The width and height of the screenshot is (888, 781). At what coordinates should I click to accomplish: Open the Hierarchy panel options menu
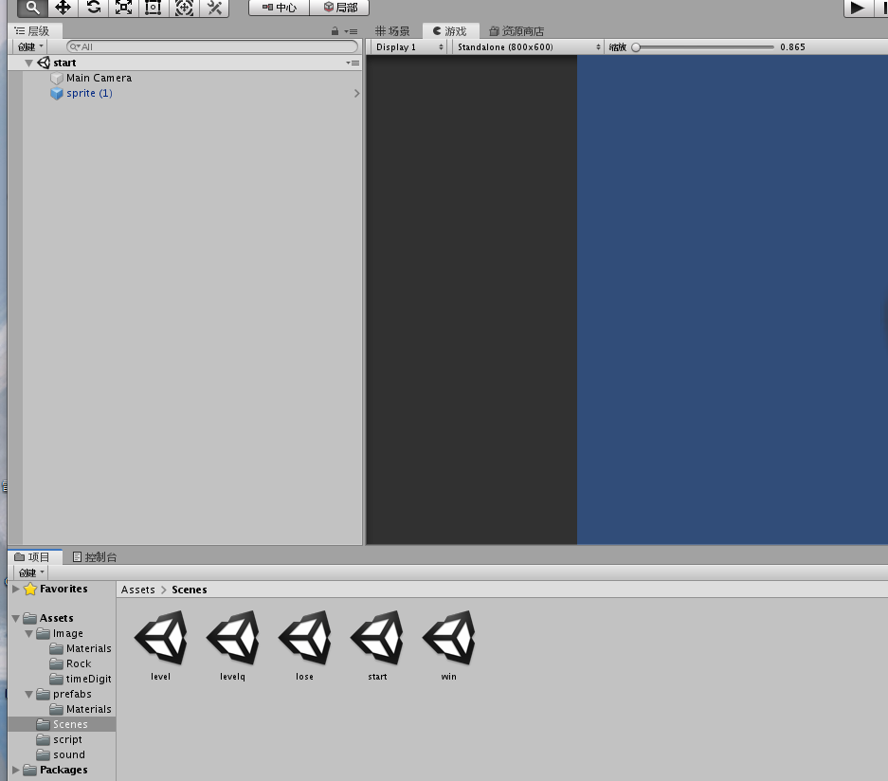[351, 31]
